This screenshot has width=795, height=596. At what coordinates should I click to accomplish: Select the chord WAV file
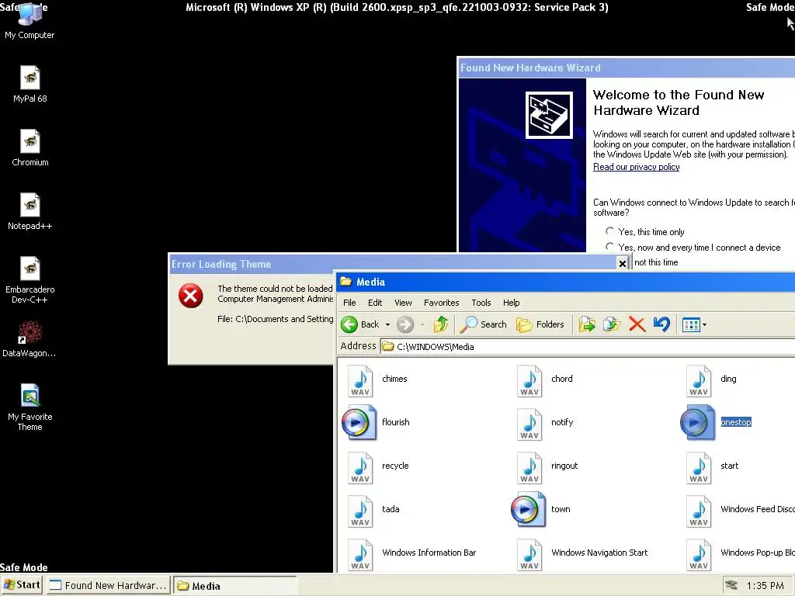pos(545,380)
